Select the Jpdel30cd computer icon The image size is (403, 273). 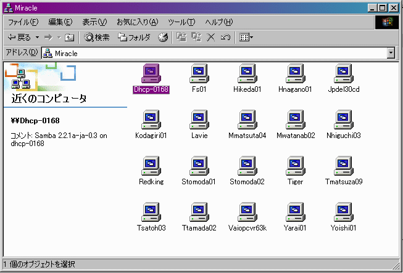click(x=344, y=73)
